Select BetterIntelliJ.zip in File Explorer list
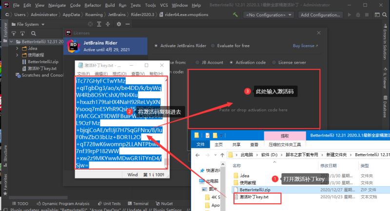The width and height of the screenshot is (390, 211). pyautogui.click(x=255, y=190)
